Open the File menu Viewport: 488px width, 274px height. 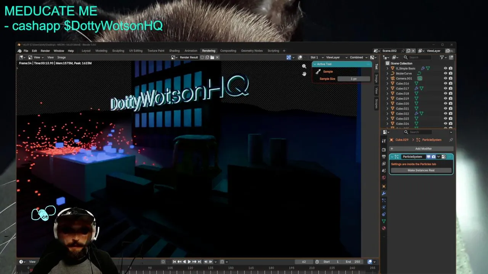[x=26, y=51]
